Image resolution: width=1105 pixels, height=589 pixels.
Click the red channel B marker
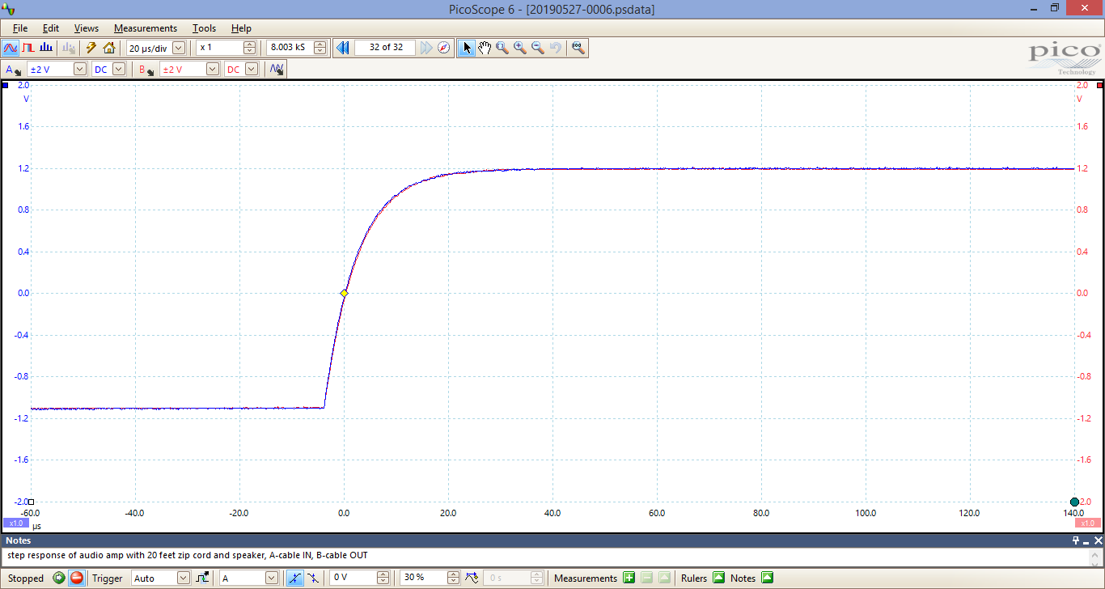tap(1099, 85)
